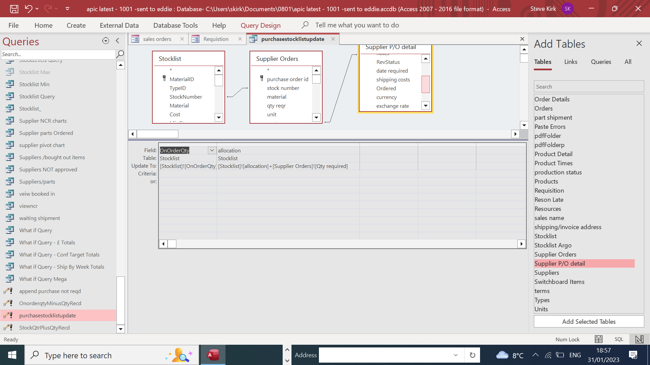Click purchase order id in Supplier Orders
The image size is (650, 365).
[x=287, y=79]
